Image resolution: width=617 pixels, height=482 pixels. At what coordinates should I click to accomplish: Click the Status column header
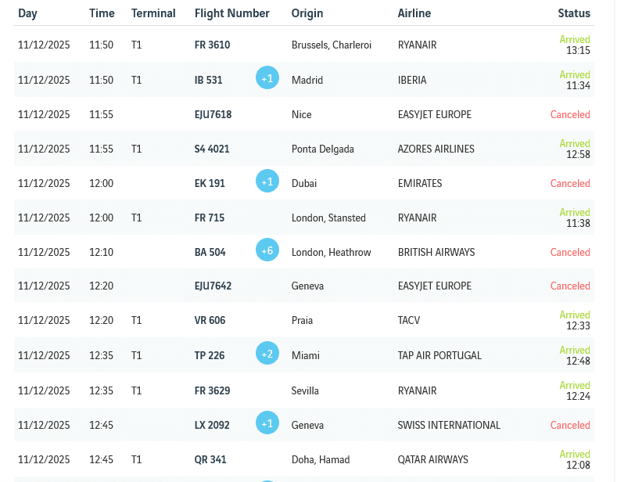click(574, 13)
